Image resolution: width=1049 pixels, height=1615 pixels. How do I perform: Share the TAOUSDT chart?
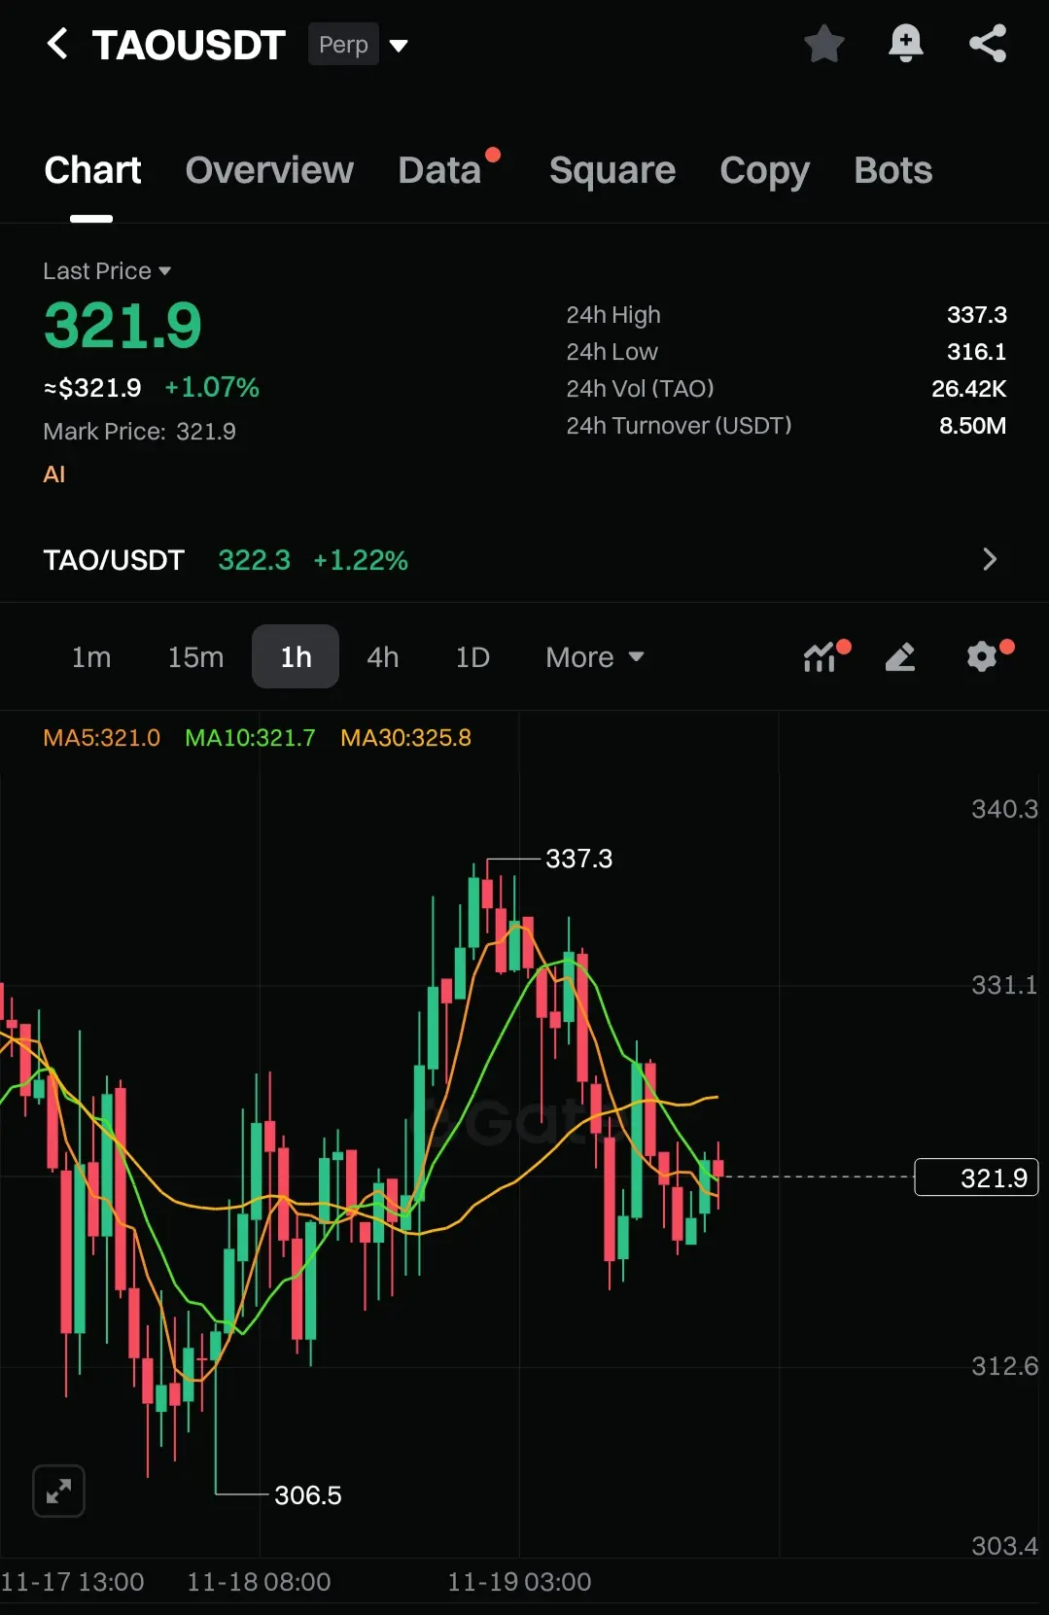[988, 44]
